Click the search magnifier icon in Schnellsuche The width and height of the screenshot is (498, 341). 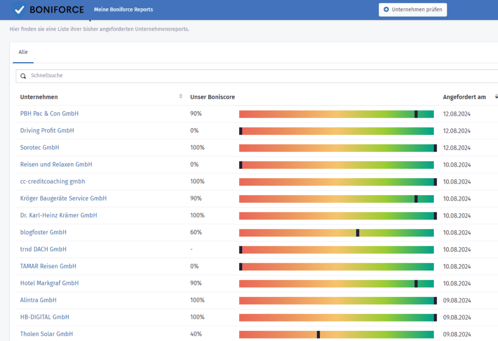pyautogui.click(x=23, y=76)
